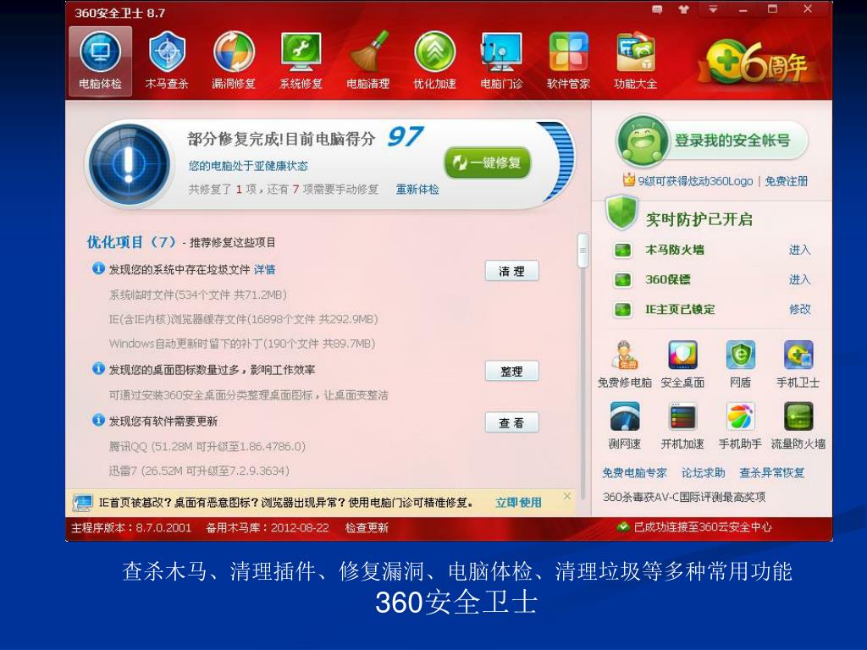Screen dimensions: 867x650
Task: Click the computer icon in tip bar
Action: [83, 503]
